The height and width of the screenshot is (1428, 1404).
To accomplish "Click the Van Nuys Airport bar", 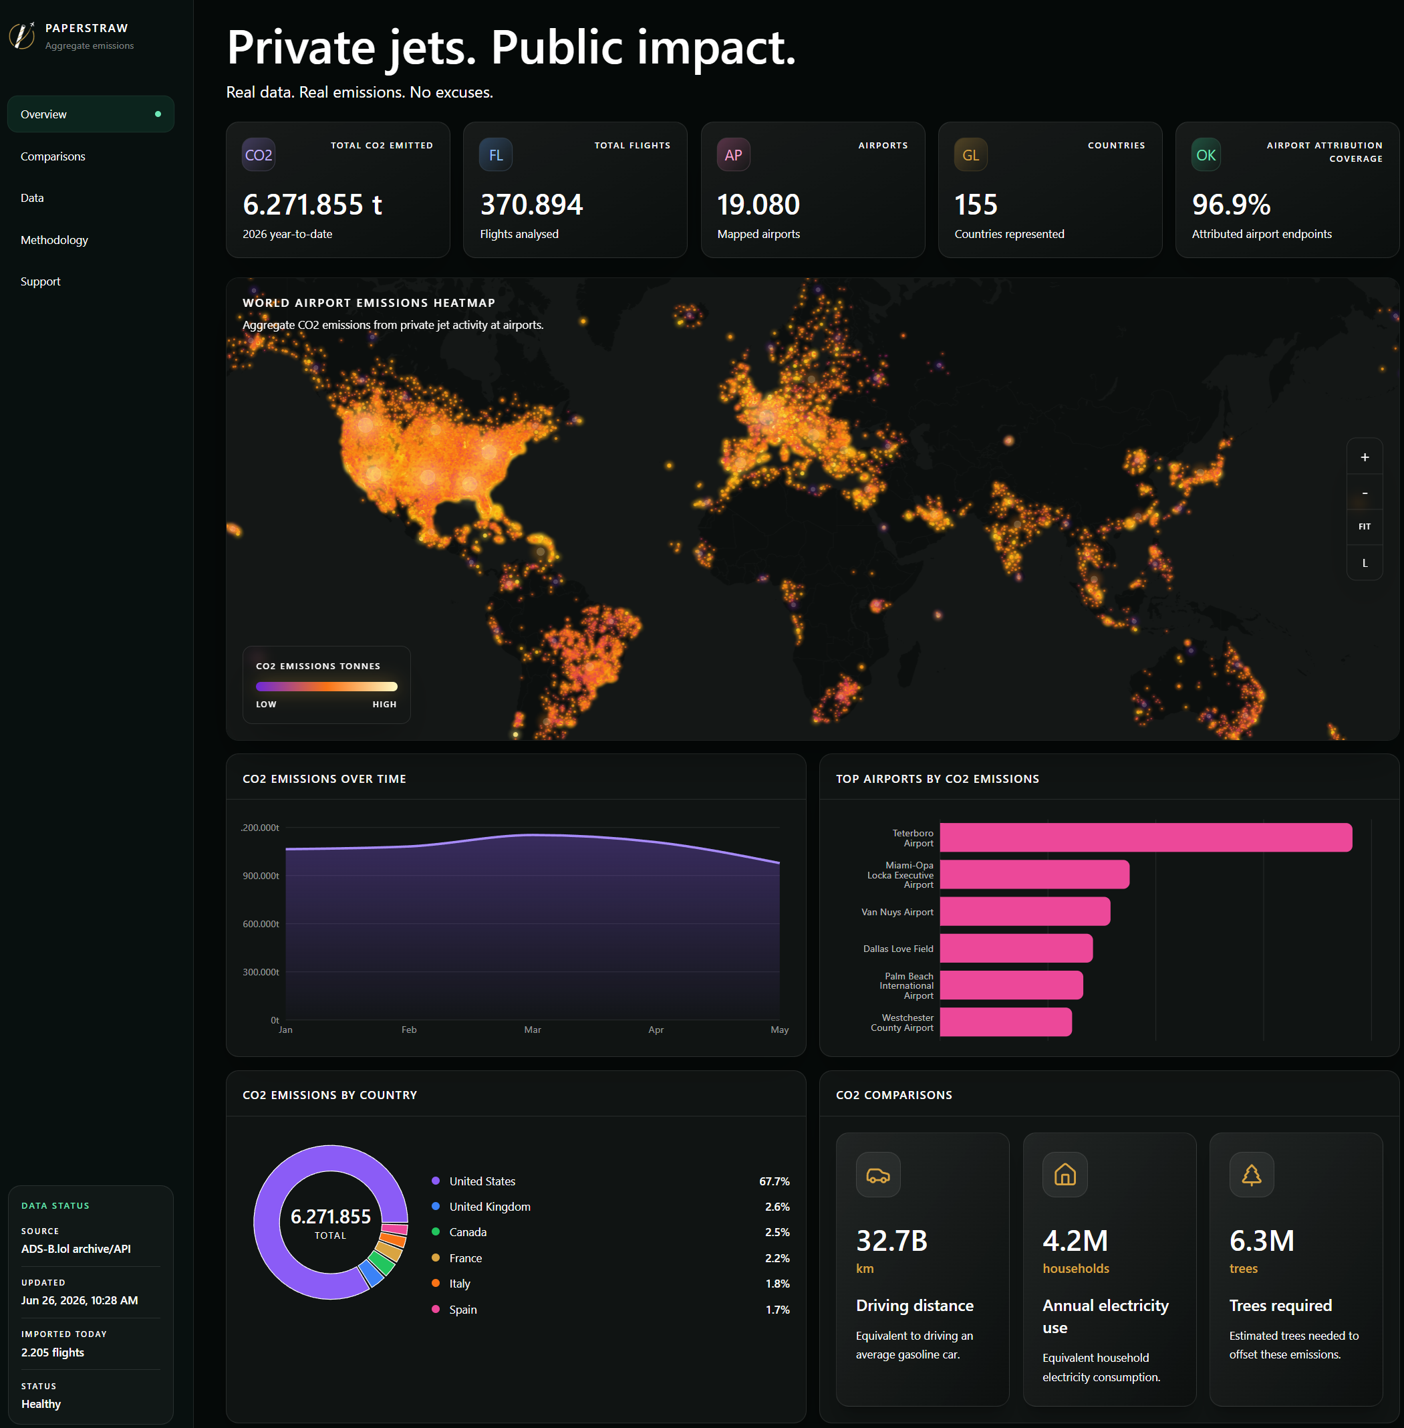I will click(x=1025, y=911).
